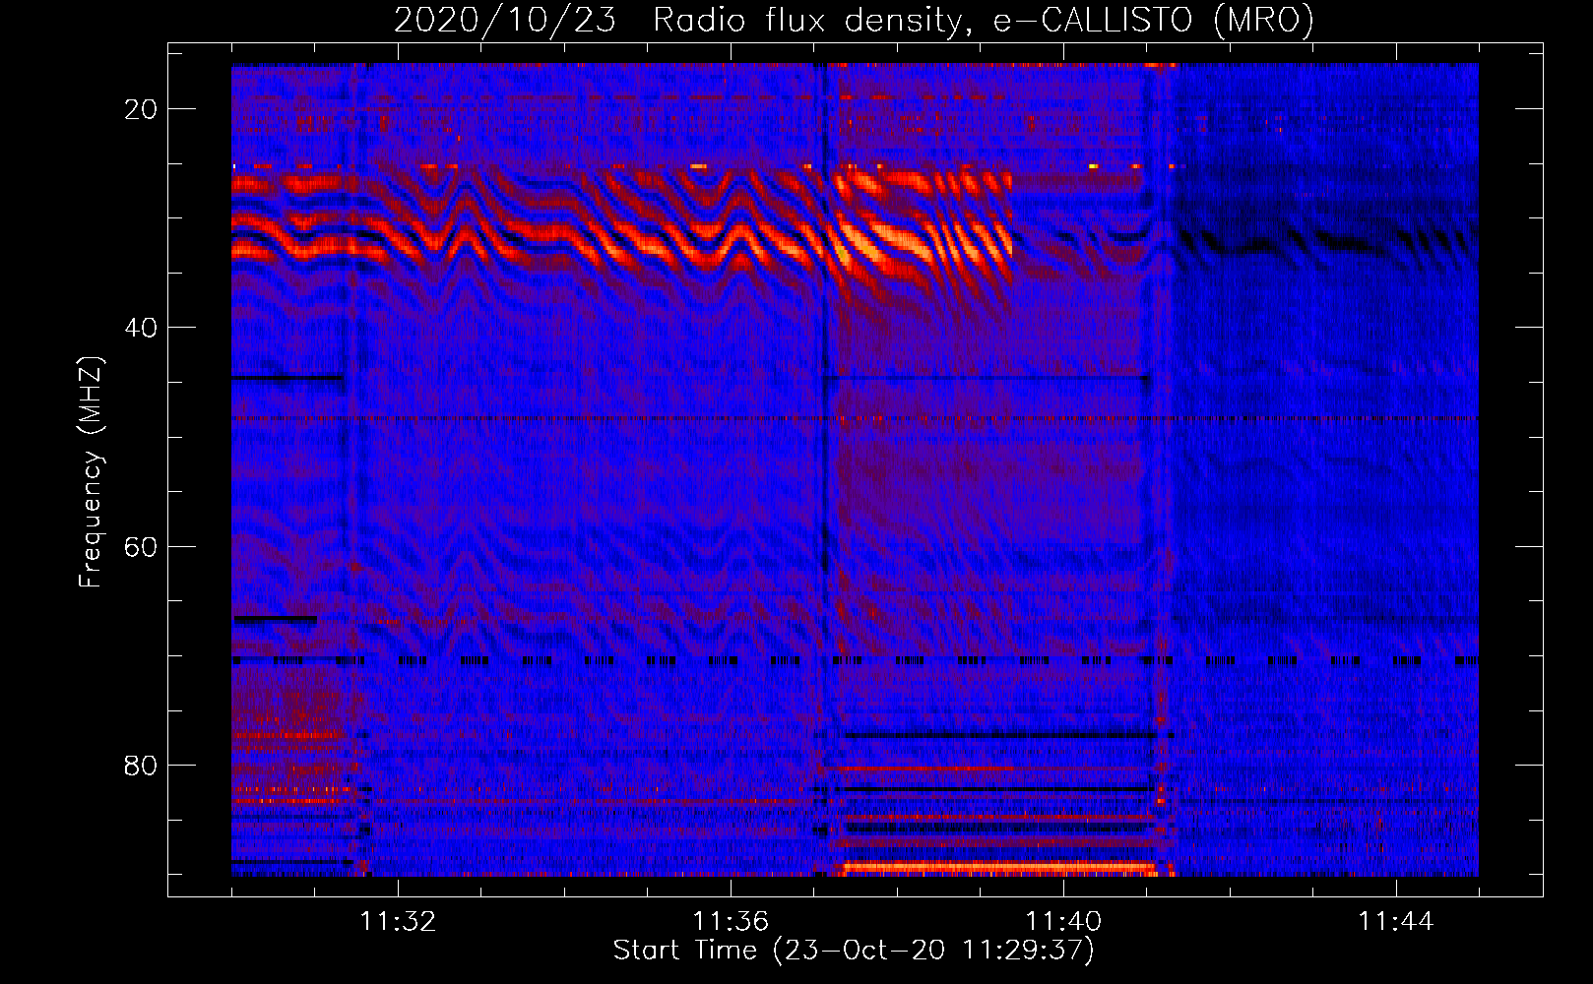Click the "11:44" time tick label
This screenshot has height=984, width=1593.
tap(1396, 922)
